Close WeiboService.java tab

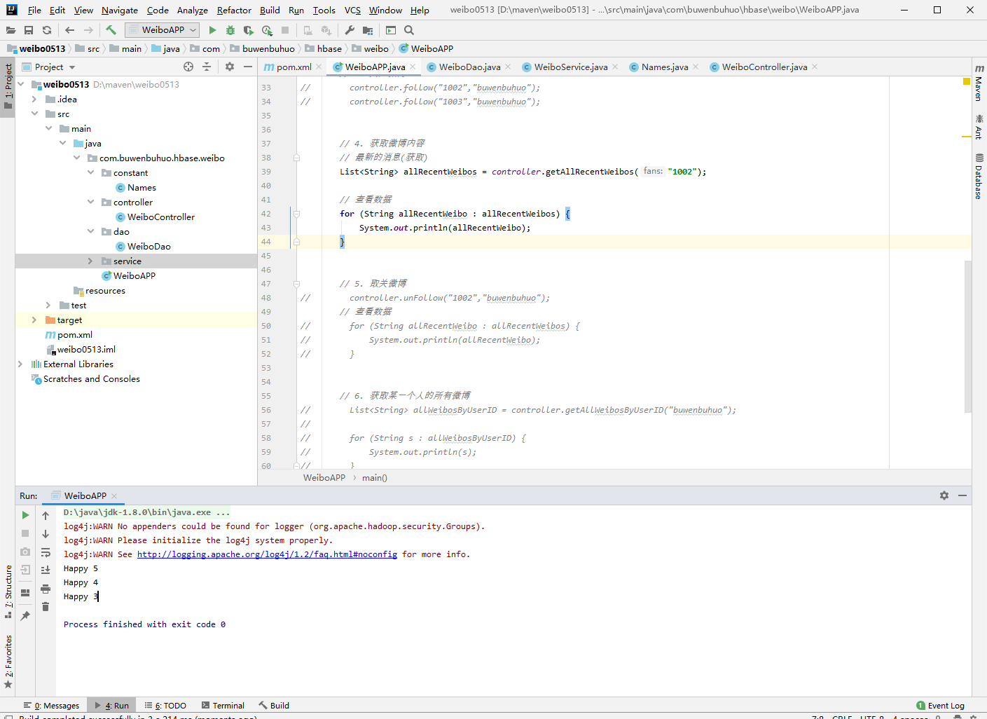pyautogui.click(x=615, y=67)
